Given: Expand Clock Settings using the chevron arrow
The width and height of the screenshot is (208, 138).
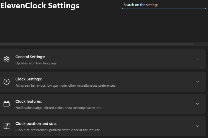Looking at the screenshot, I should pyautogui.click(x=198, y=82).
